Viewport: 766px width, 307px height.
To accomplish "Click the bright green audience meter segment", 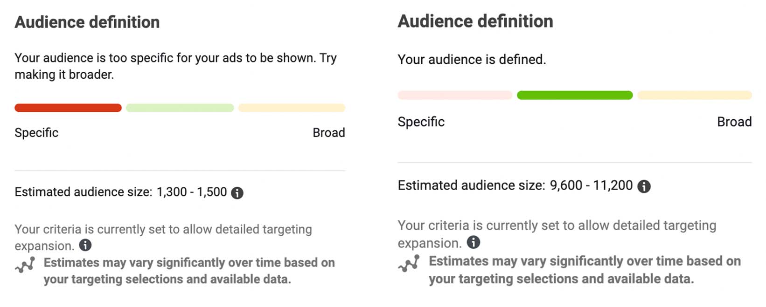I will click(x=575, y=96).
